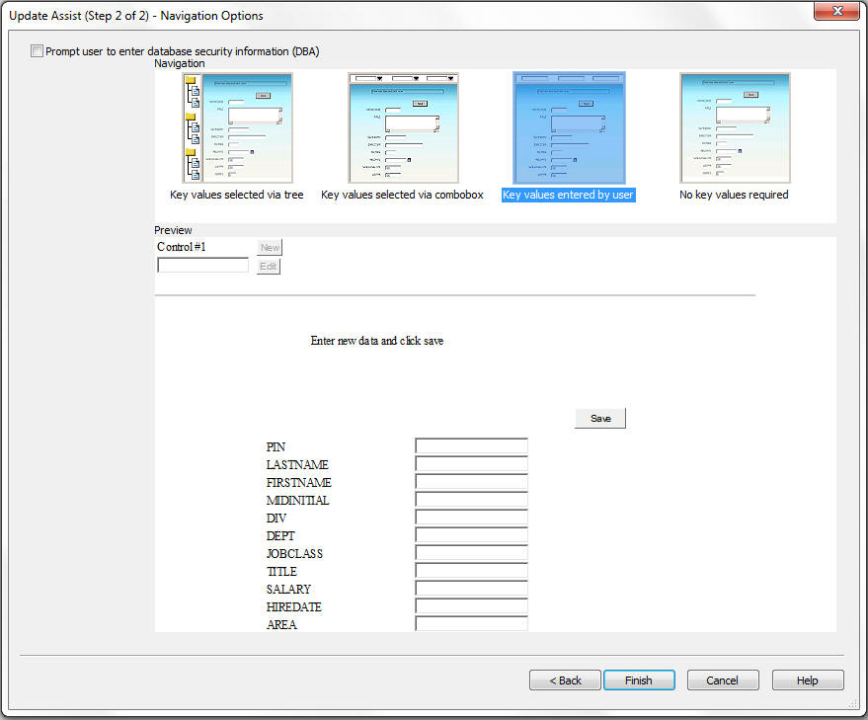Select the HIREDATE input box
Screen dimensions: 868x720
[471, 606]
